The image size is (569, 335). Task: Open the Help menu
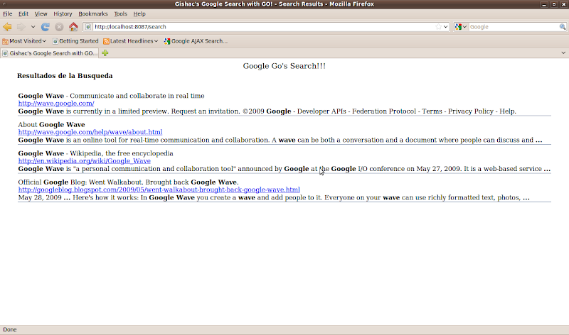pos(139,13)
